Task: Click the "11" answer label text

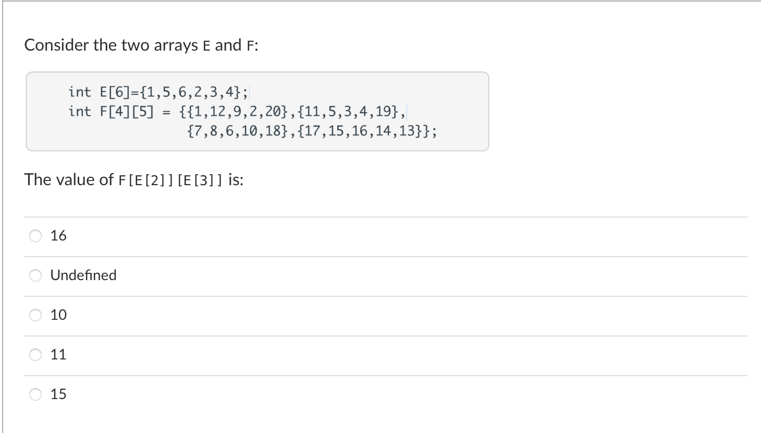Action: tap(58, 354)
